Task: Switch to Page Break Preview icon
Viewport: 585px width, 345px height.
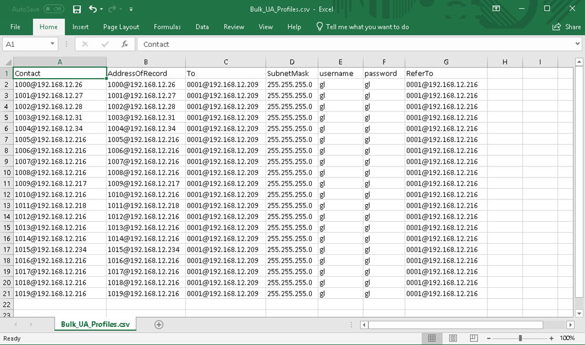Action: pyautogui.click(x=474, y=338)
